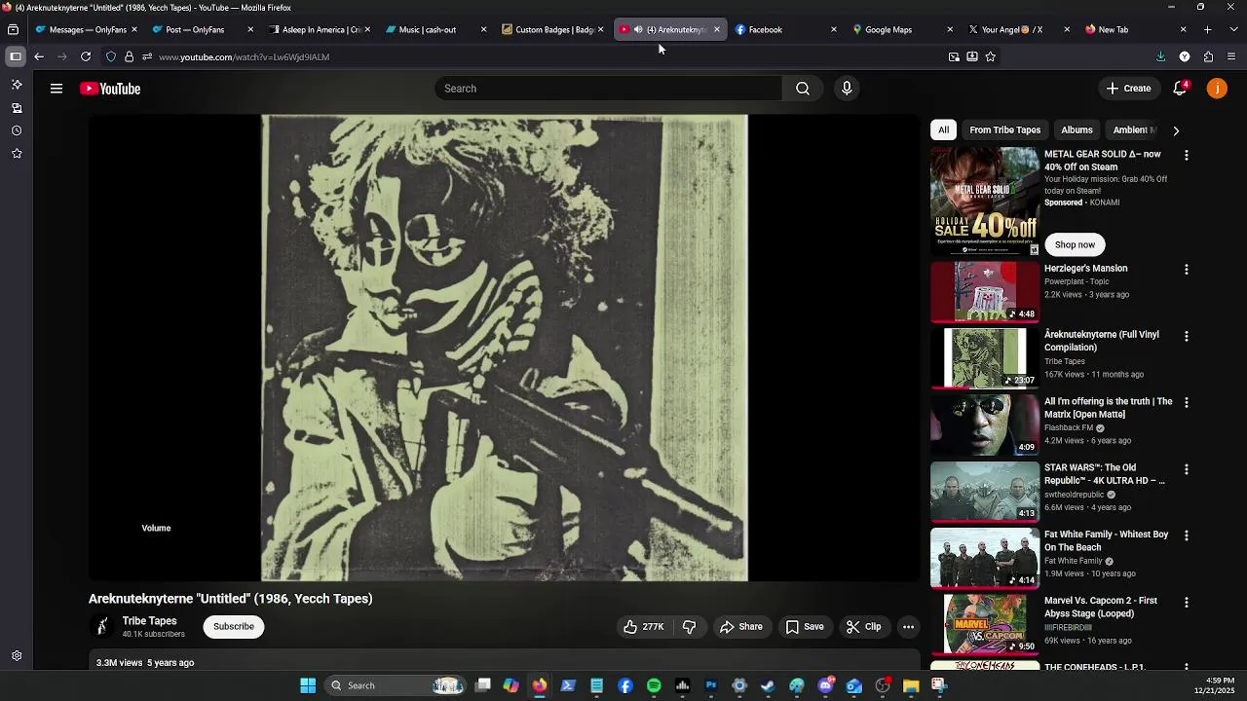Open sidebar settings gear icon
Image resolution: width=1247 pixels, height=701 pixels.
coord(17,656)
